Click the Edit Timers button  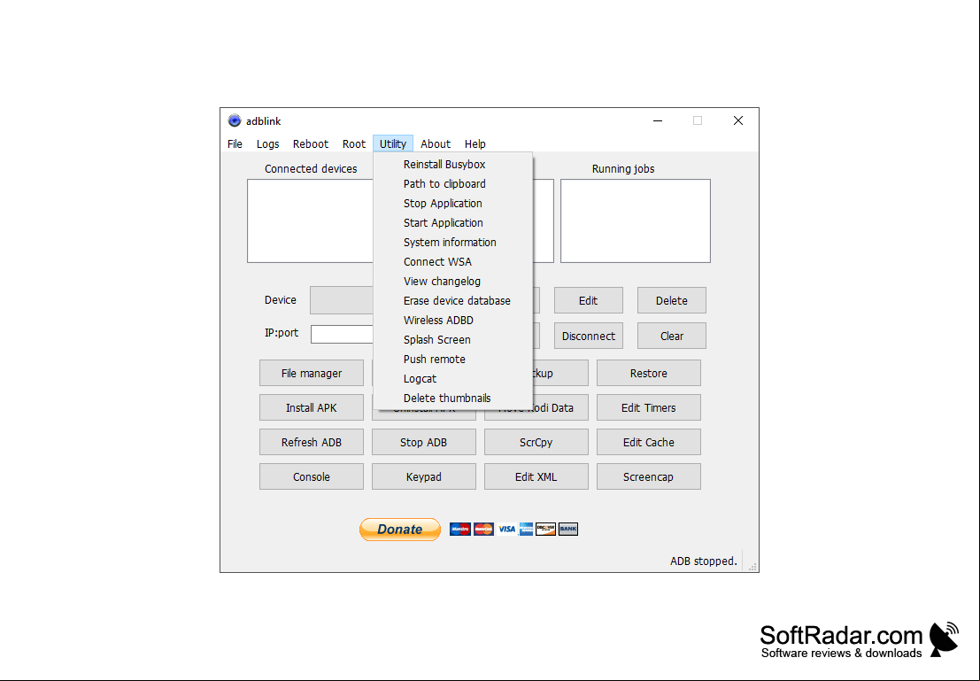649,407
